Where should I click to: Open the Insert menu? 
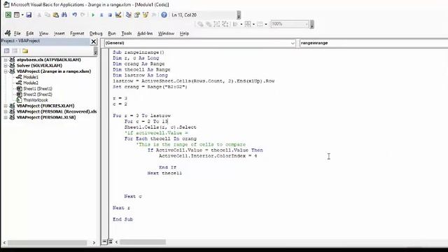59,34
